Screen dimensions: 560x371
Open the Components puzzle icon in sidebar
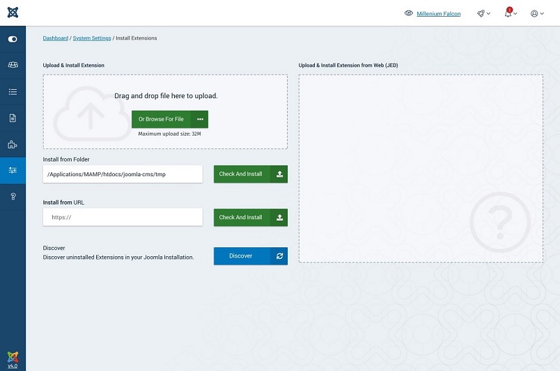point(13,145)
